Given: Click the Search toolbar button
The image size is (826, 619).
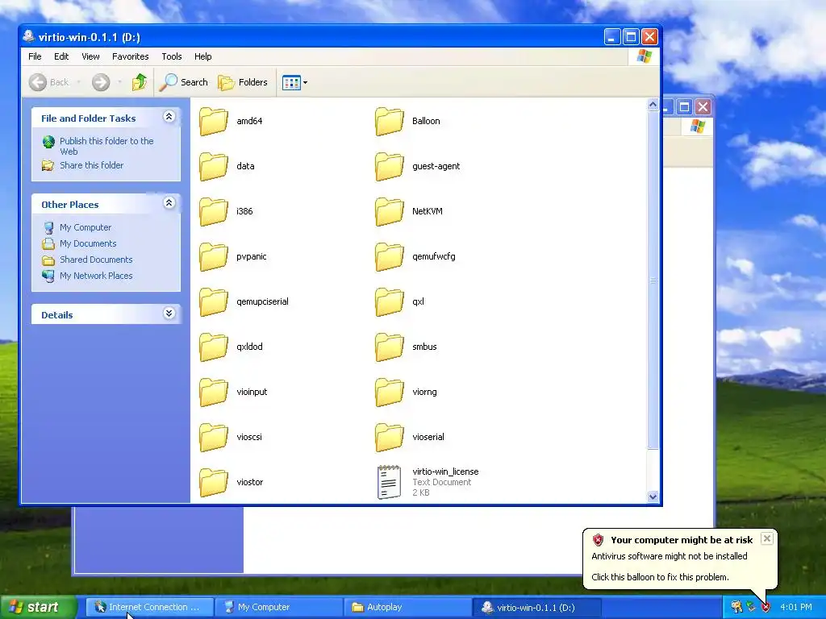Looking at the screenshot, I should tap(184, 82).
